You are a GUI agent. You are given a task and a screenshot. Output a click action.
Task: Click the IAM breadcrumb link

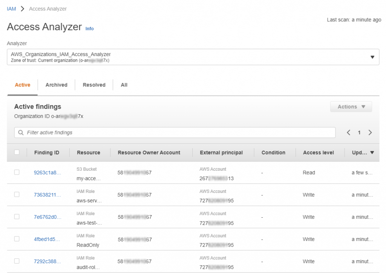(x=11, y=9)
